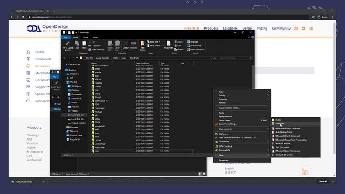Choose Text Document in New submenu
The height and width of the screenshot is (194, 345).
point(295,147)
